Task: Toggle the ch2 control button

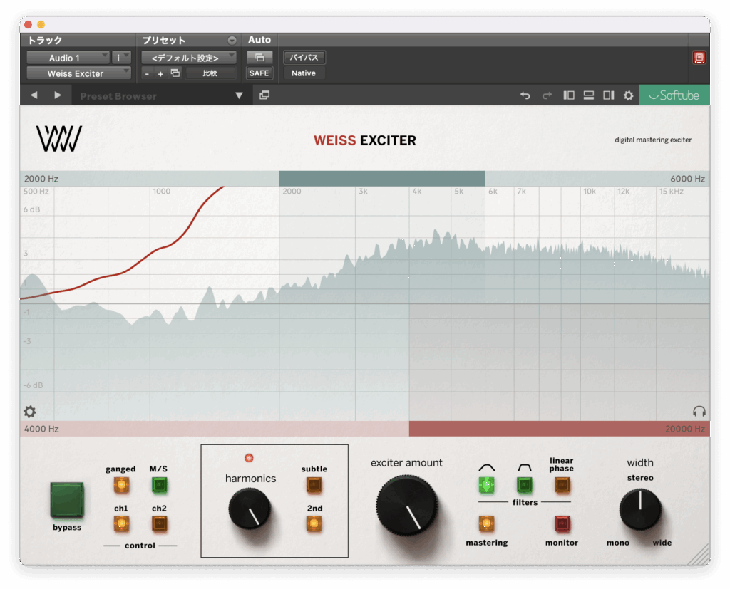Action: pos(159,524)
